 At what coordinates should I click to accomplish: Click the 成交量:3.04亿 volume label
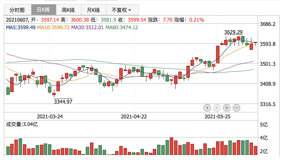coord(22,124)
